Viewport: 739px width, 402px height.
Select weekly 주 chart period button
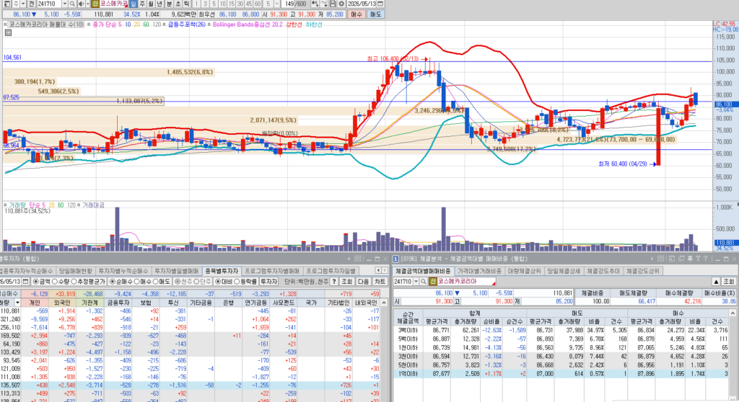coord(142,4)
